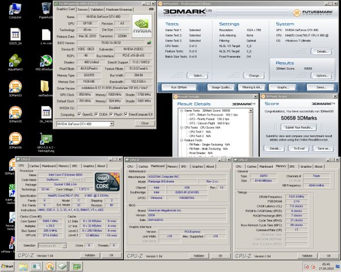Click Save as... in 3DMark Score window

coord(324,148)
